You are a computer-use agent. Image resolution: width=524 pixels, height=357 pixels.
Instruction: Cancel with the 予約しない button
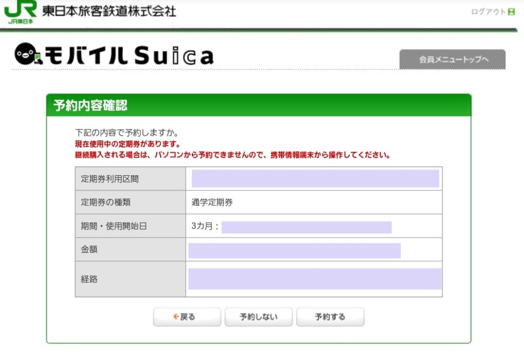pos(258,317)
